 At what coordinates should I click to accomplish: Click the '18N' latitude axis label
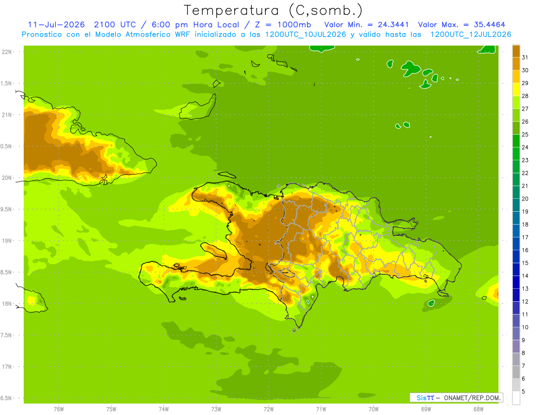pyautogui.click(x=7, y=304)
